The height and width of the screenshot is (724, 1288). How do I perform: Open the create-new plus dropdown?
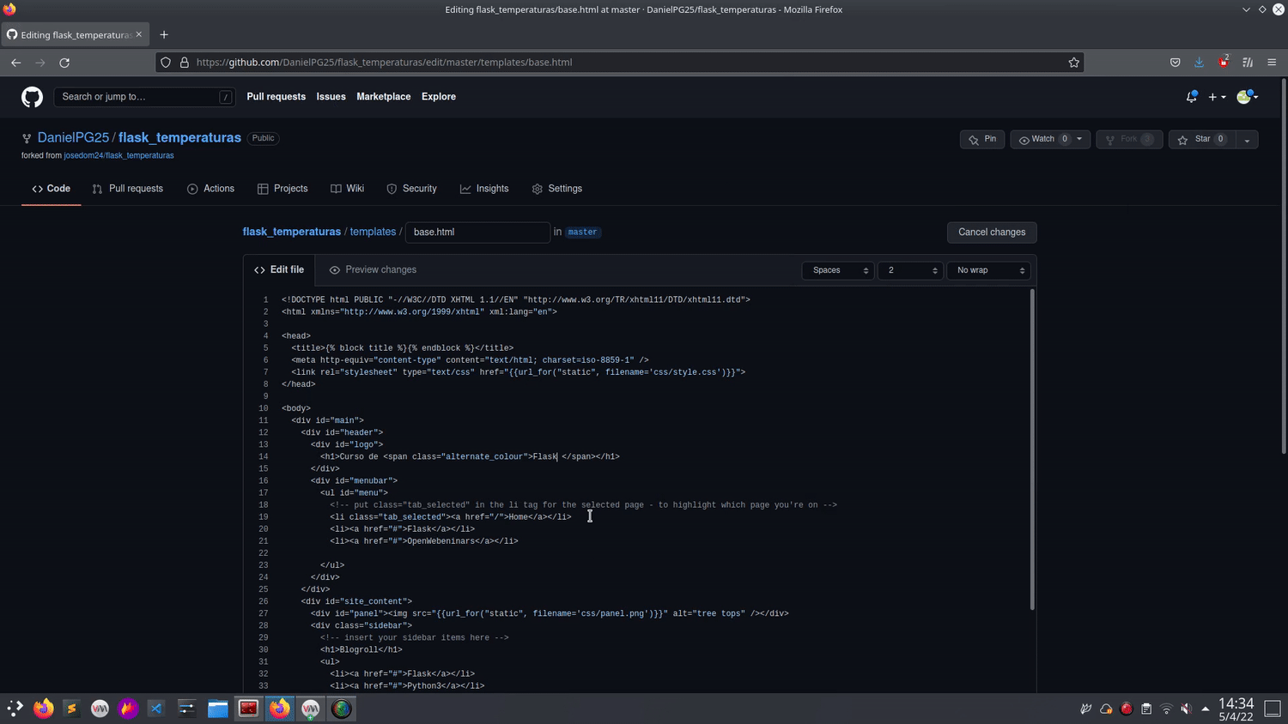[1217, 97]
